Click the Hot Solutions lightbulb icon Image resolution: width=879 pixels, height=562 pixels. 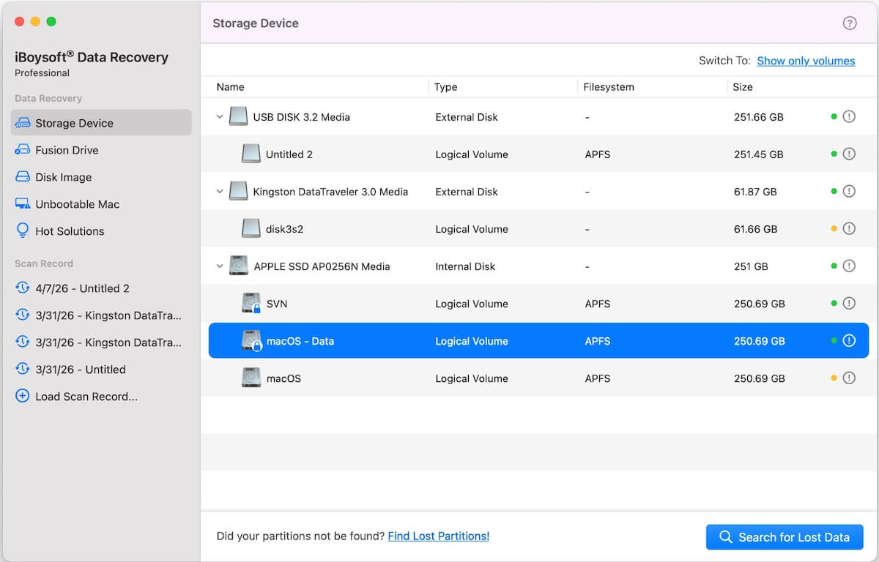(x=23, y=231)
